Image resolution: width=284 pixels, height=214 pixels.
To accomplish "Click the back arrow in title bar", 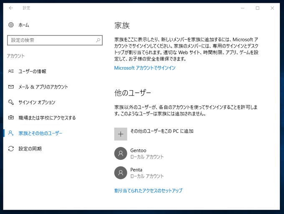I will click(11, 8).
